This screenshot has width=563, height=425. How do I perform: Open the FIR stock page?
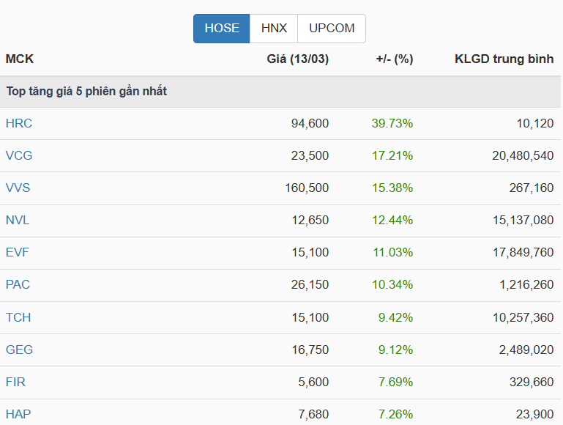click(x=16, y=382)
